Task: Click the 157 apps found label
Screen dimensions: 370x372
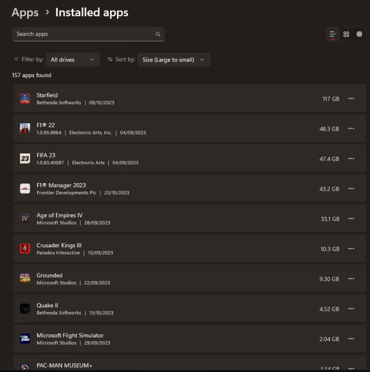Action: click(x=31, y=75)
